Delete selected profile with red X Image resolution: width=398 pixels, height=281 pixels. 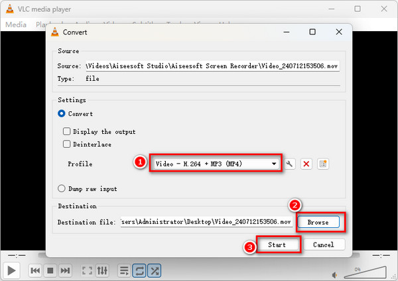click(306, 164)
